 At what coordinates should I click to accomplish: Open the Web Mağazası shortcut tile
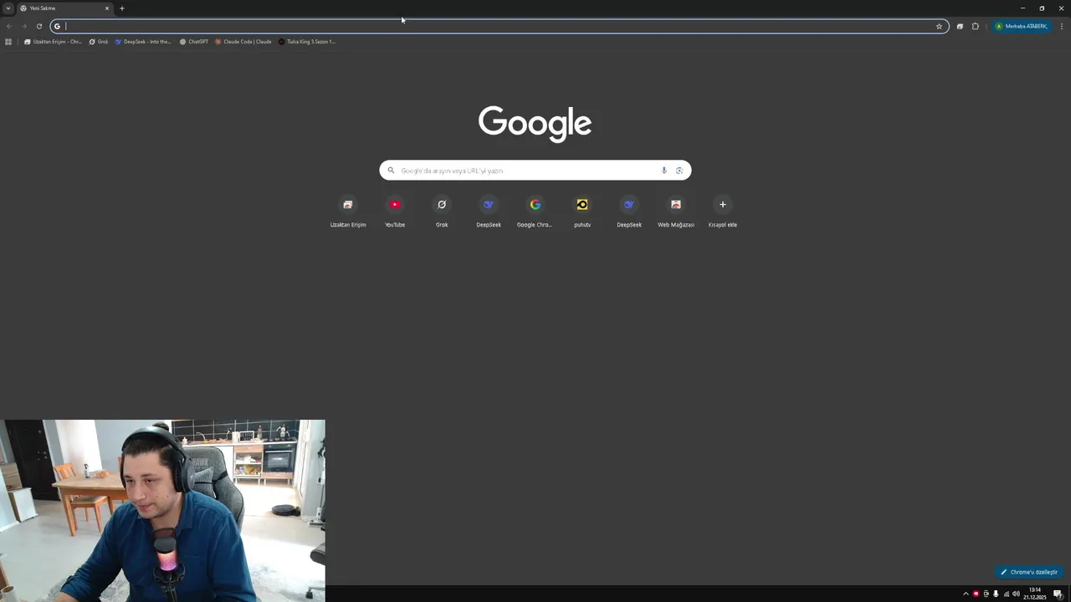click(x=676, y=212)
